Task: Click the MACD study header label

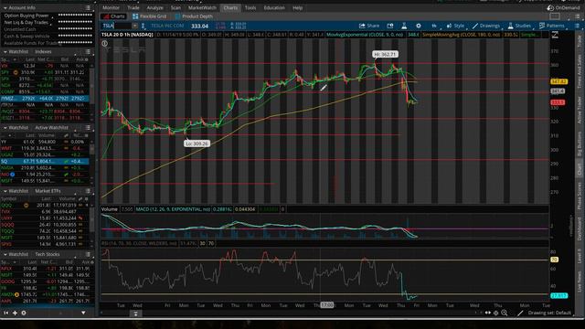Action: pos(173,209)
